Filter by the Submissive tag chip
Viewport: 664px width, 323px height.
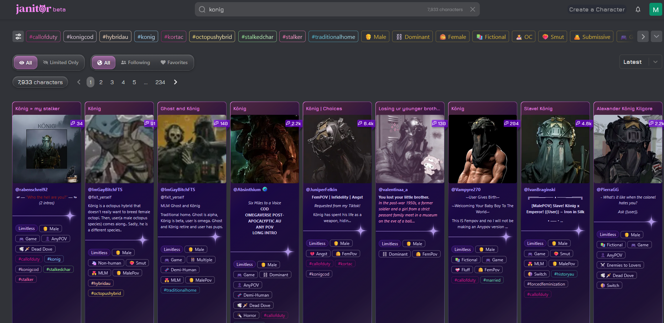[592, 37]
